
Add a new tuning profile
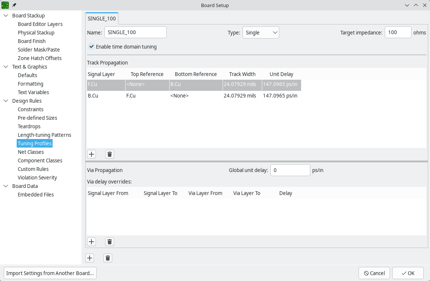pyautogui.click(x=90, y=258)
